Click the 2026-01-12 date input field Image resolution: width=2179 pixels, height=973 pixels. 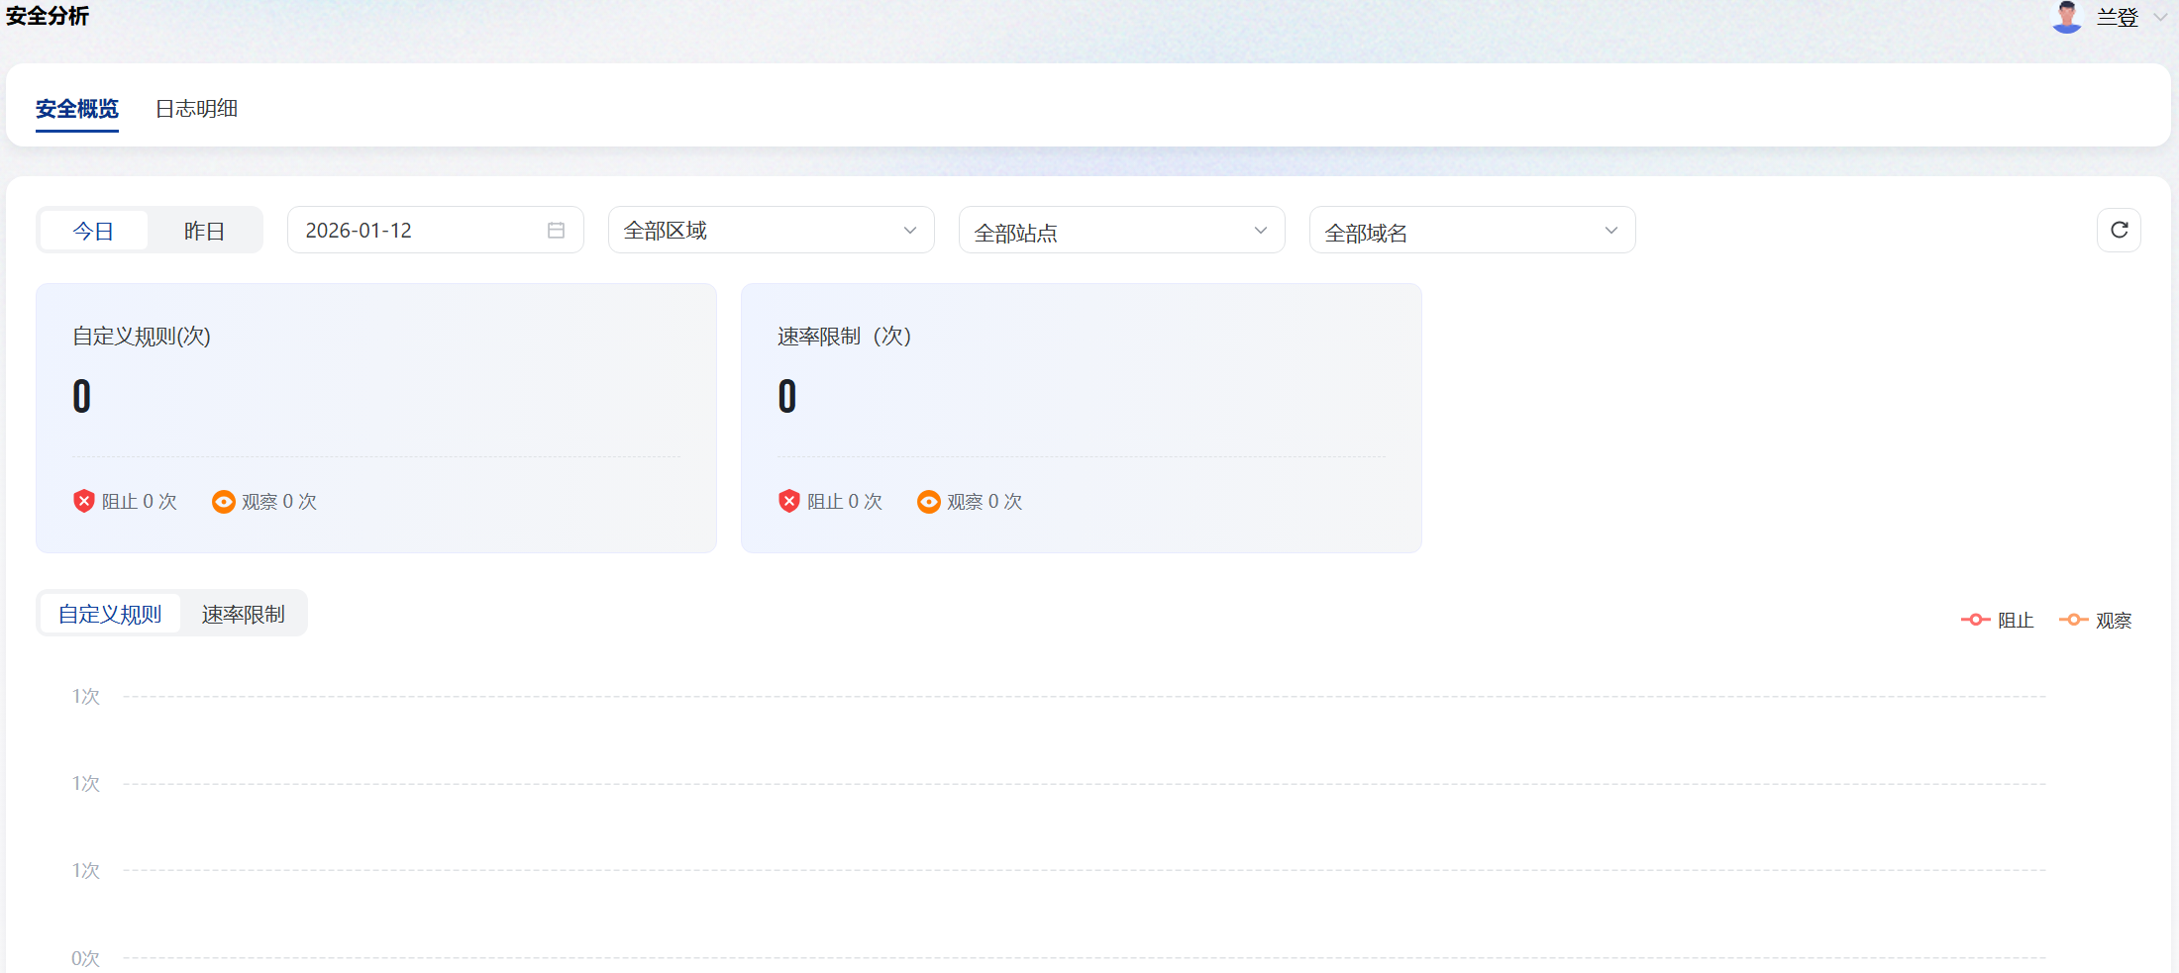pos(416,230)
